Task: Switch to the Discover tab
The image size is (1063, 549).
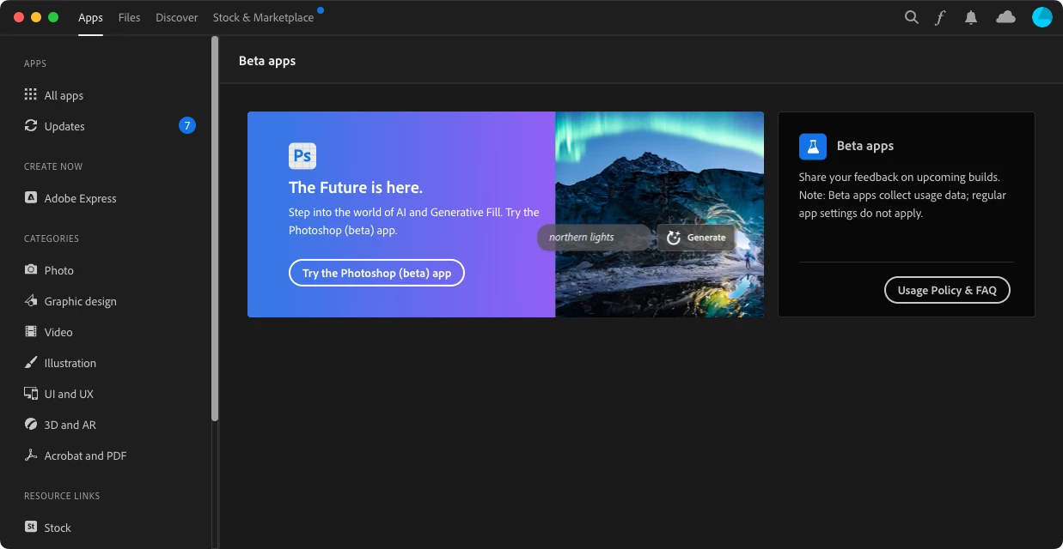Action: click(x=176, y=17)
